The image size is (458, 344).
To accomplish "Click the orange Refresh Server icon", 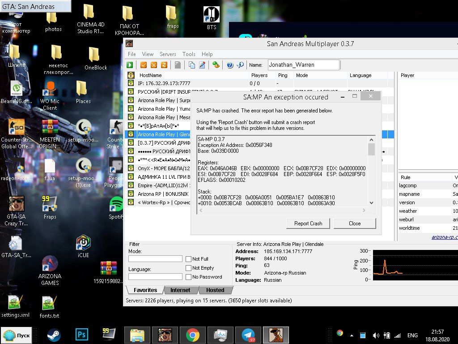I will coord(164,65).
